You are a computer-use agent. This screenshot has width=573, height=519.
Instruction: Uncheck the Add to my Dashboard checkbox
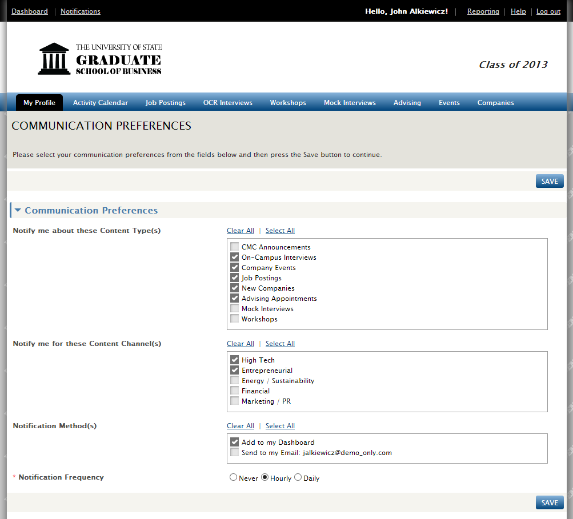tap(235, 442)
